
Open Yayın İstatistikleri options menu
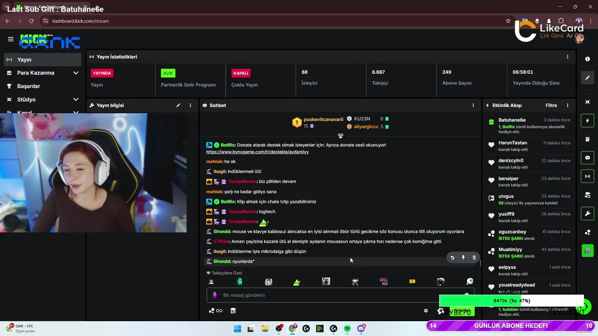pos(568,57)
